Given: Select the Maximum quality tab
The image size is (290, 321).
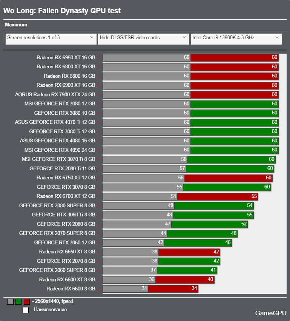Looking at the screenshot, I should (16, 25).
